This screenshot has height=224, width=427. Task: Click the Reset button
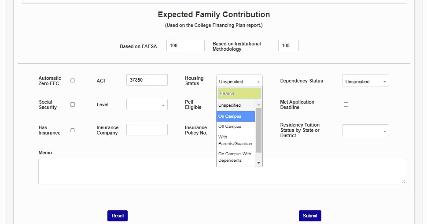click(118, 216)
